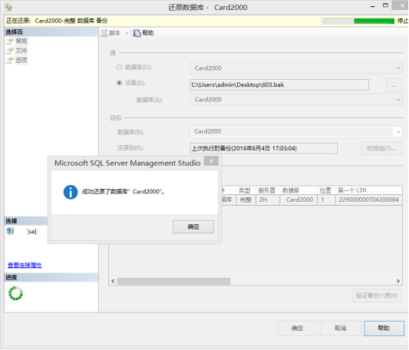The height and width of the screenshot is (350, 409).
Task: Click the scrollbar left arrow
Action: click(113, 282)
